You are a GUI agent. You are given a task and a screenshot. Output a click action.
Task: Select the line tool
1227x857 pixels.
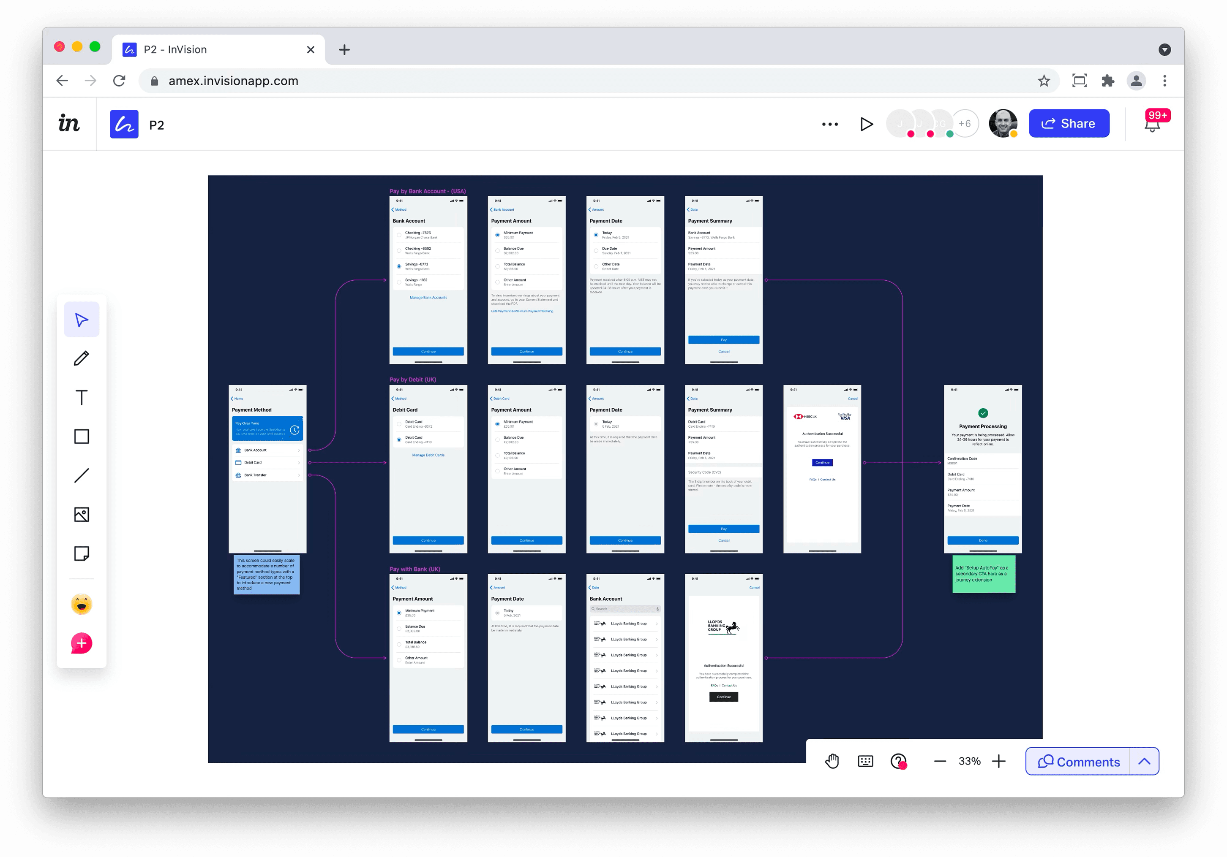[x=81, y=475]
